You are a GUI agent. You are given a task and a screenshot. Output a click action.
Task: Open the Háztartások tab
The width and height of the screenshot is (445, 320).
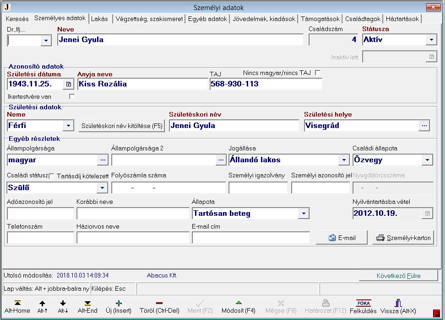click(402, 19)
